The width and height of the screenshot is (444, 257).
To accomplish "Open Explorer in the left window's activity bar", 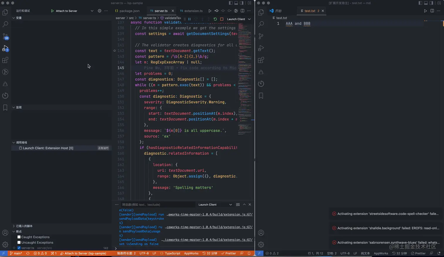I will (x=5, y=12).
